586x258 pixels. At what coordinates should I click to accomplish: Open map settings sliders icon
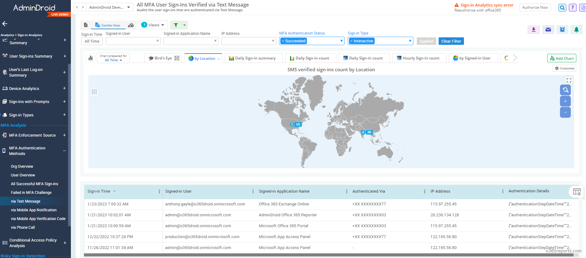[94, 91]
